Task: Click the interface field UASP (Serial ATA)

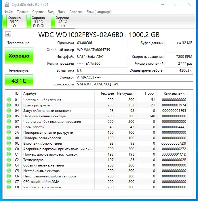Action: pyautogui.click(x=102, y=57)
